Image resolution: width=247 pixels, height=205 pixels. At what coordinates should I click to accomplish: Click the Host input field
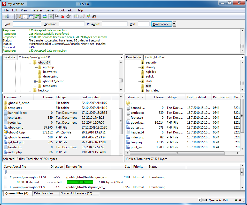(x=27, y=24)
